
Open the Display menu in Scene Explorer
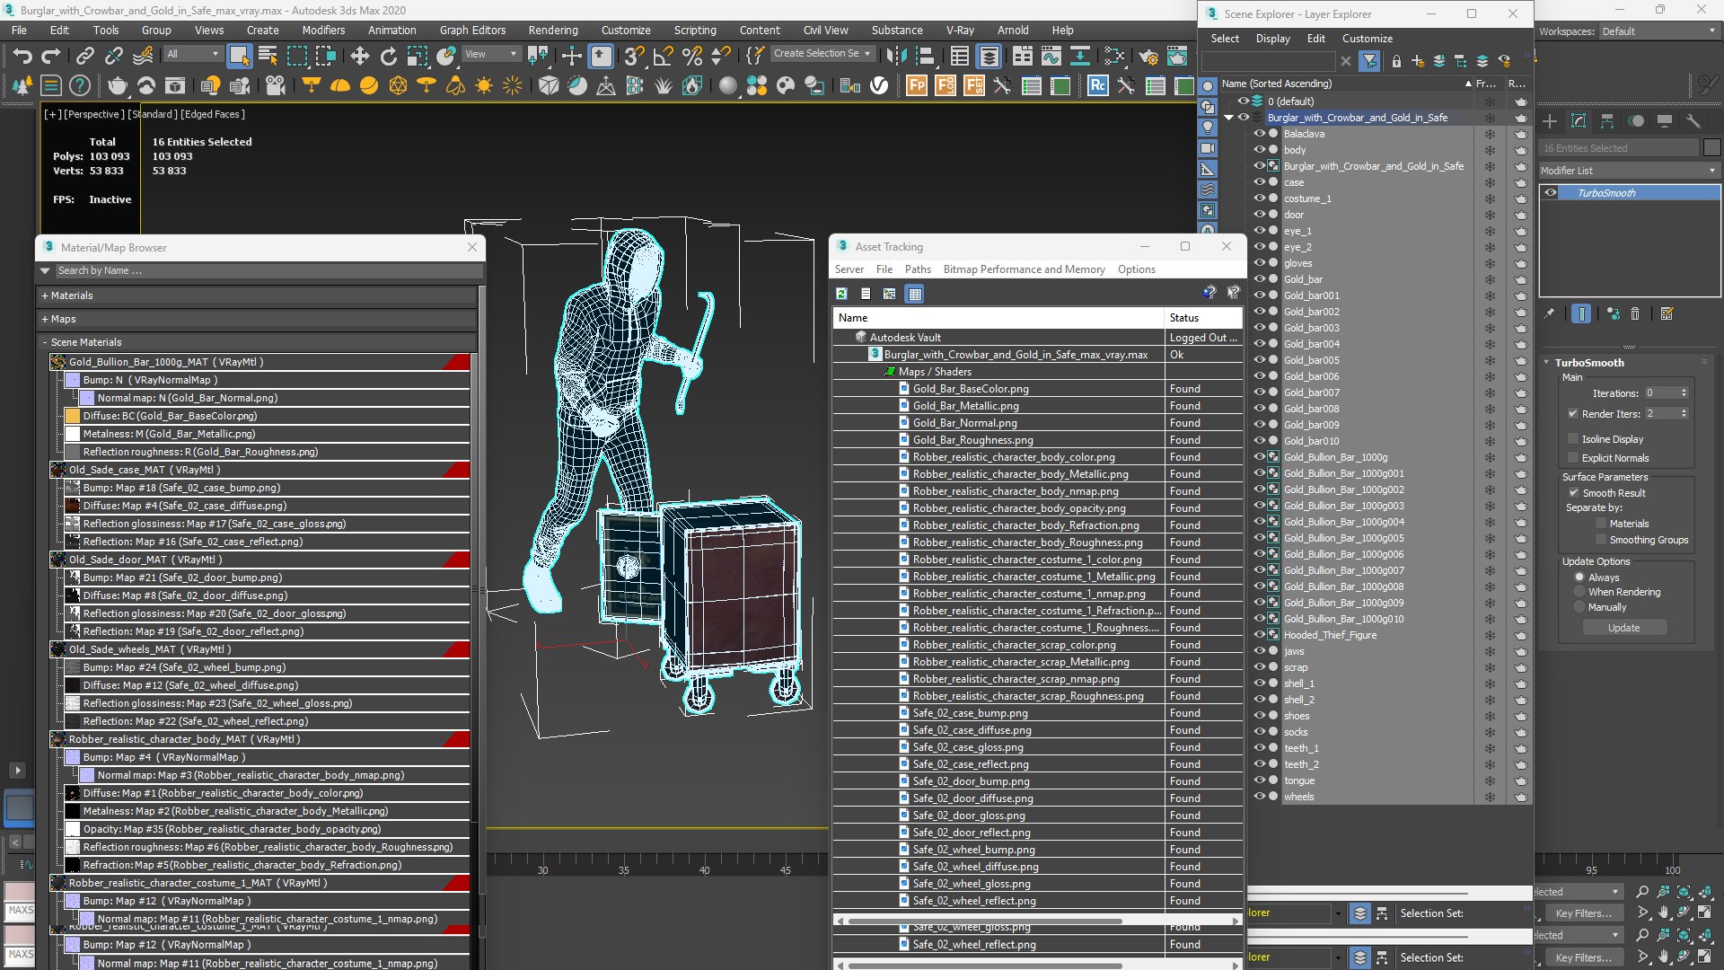tap(1272, 39)
